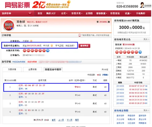Open the 中奖后如何领奖 link
The image size is (152, 127).
click(19, 62)
